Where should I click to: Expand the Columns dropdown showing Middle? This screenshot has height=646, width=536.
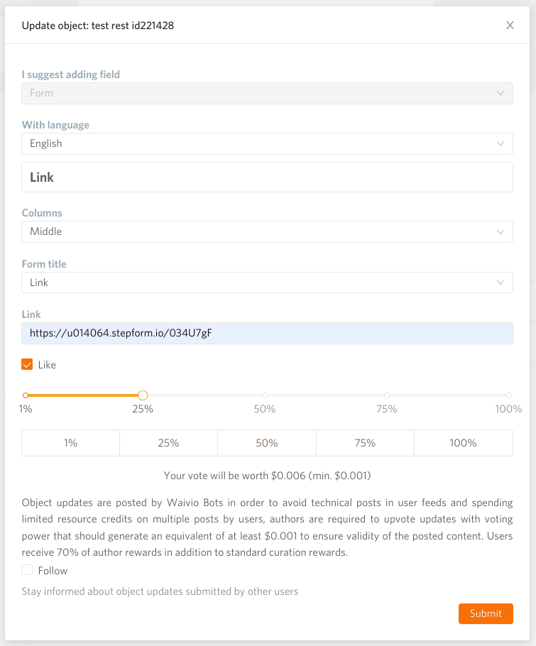[x=267, y=231]
